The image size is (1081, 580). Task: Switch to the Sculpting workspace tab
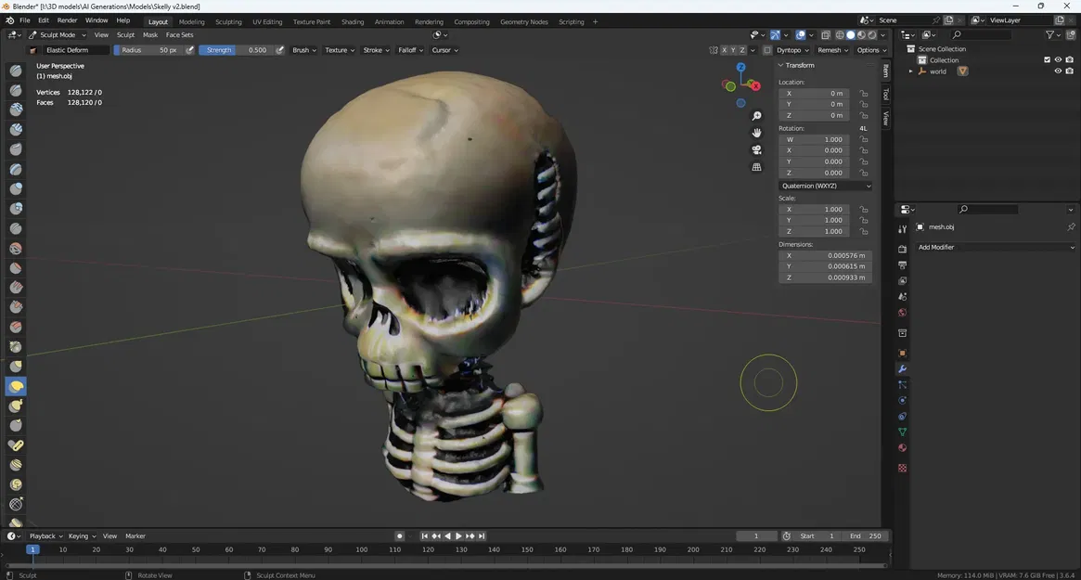tap(228, 21)
